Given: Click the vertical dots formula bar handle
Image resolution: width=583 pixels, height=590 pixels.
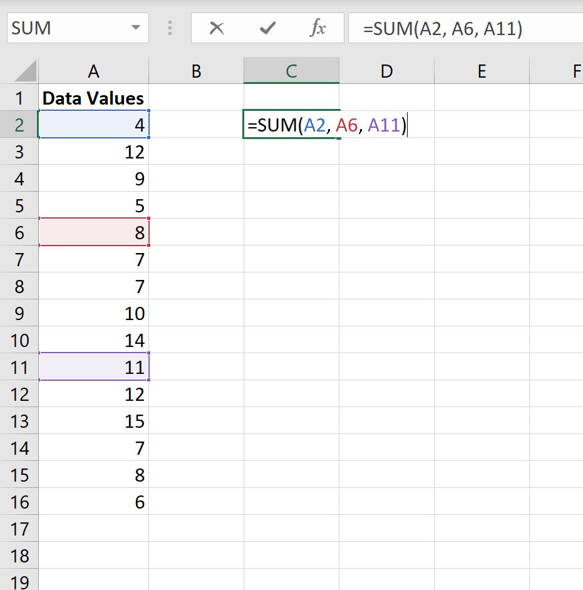Looking at the screenshot, I should click(170, 28).
